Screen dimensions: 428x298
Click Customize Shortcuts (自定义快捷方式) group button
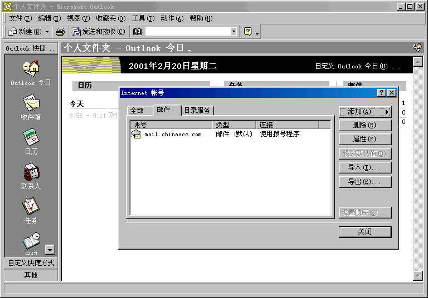(31, 263)
